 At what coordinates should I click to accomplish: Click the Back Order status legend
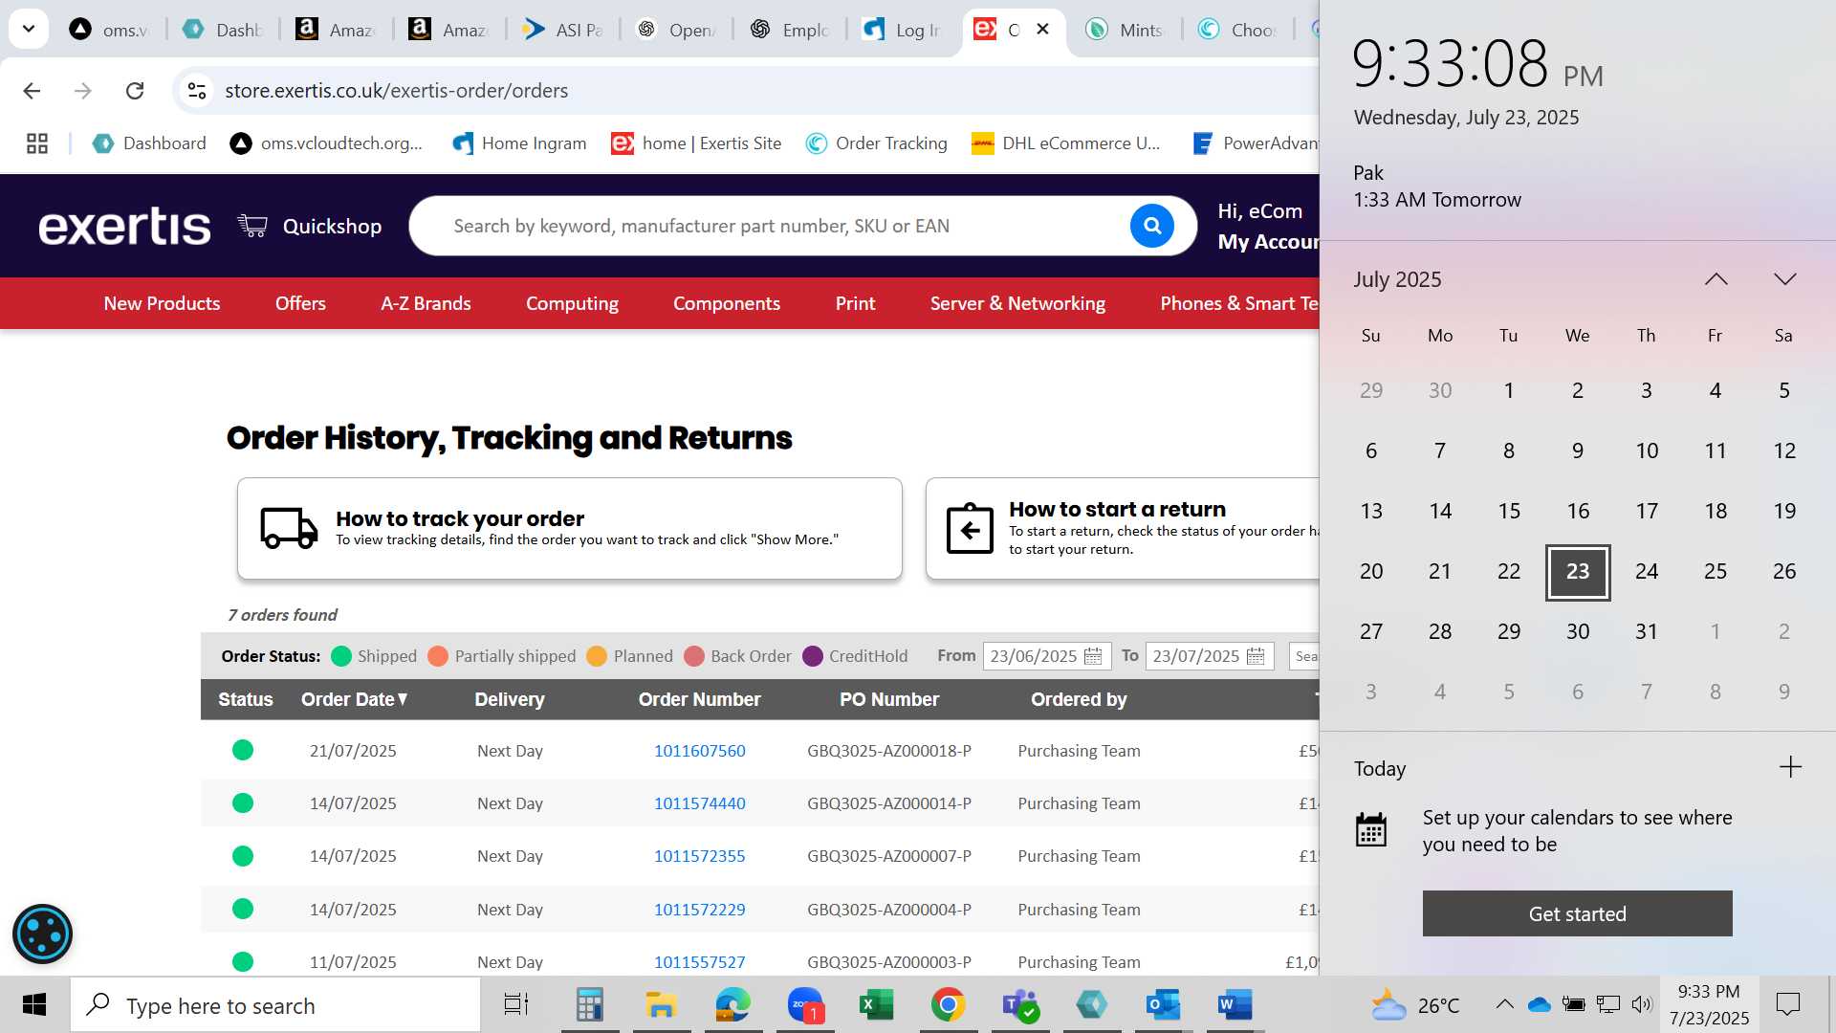tap(738, 656)
